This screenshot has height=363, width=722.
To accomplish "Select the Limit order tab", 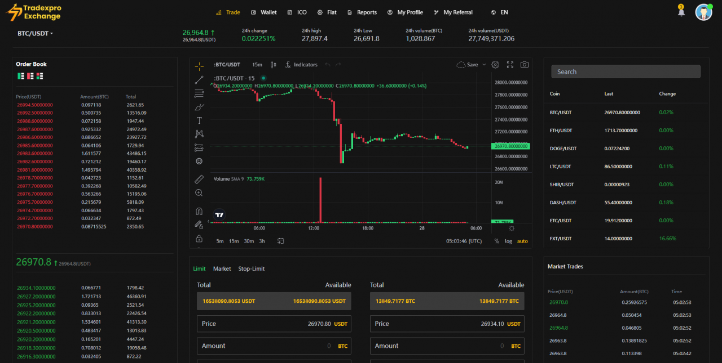I will (x=199, y=268).
